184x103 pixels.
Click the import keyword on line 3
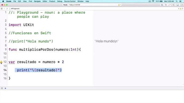click(x=15, y=25)
